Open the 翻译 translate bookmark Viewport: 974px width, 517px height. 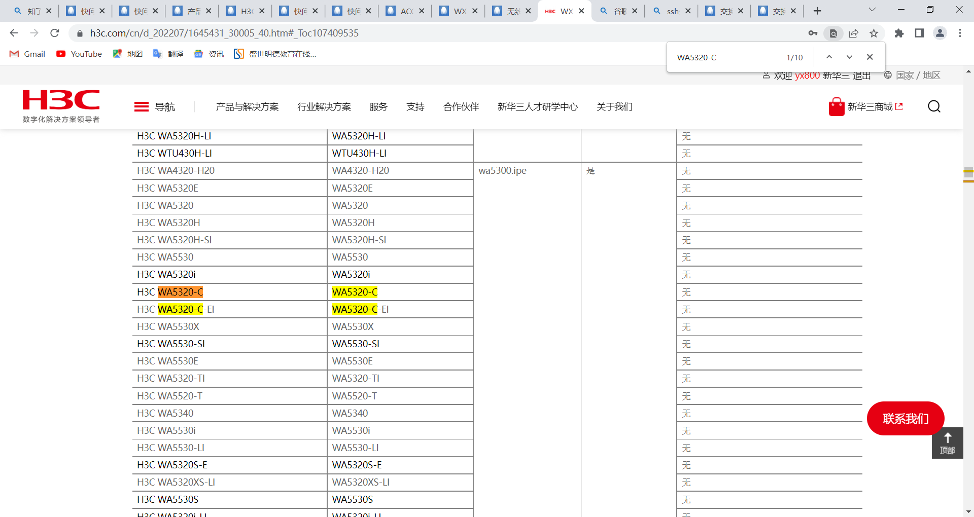(168, 54)
